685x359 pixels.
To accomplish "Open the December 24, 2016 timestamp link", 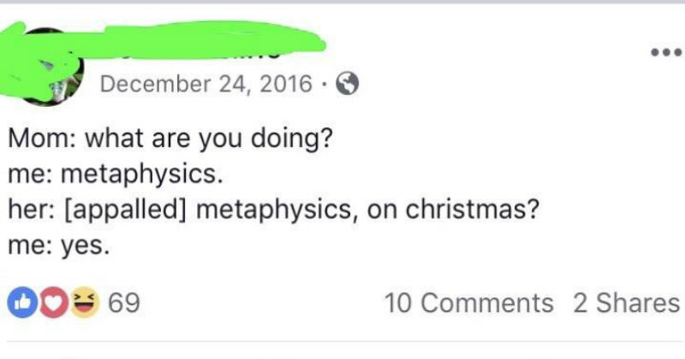I will [x=205, y=85].
